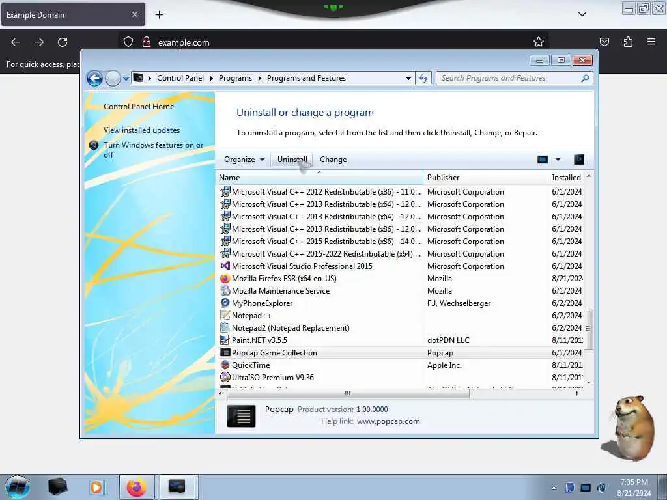Select QuickTime in the list

pyautogui.click(x=400, y=365)
